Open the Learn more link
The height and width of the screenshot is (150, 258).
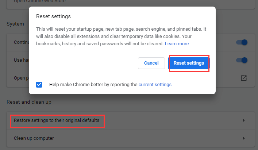click(177, 44)
